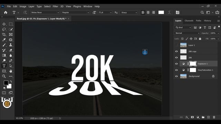This screenshot has height=124, width=221.
Task: Open the Image menu
Action: 23,7
